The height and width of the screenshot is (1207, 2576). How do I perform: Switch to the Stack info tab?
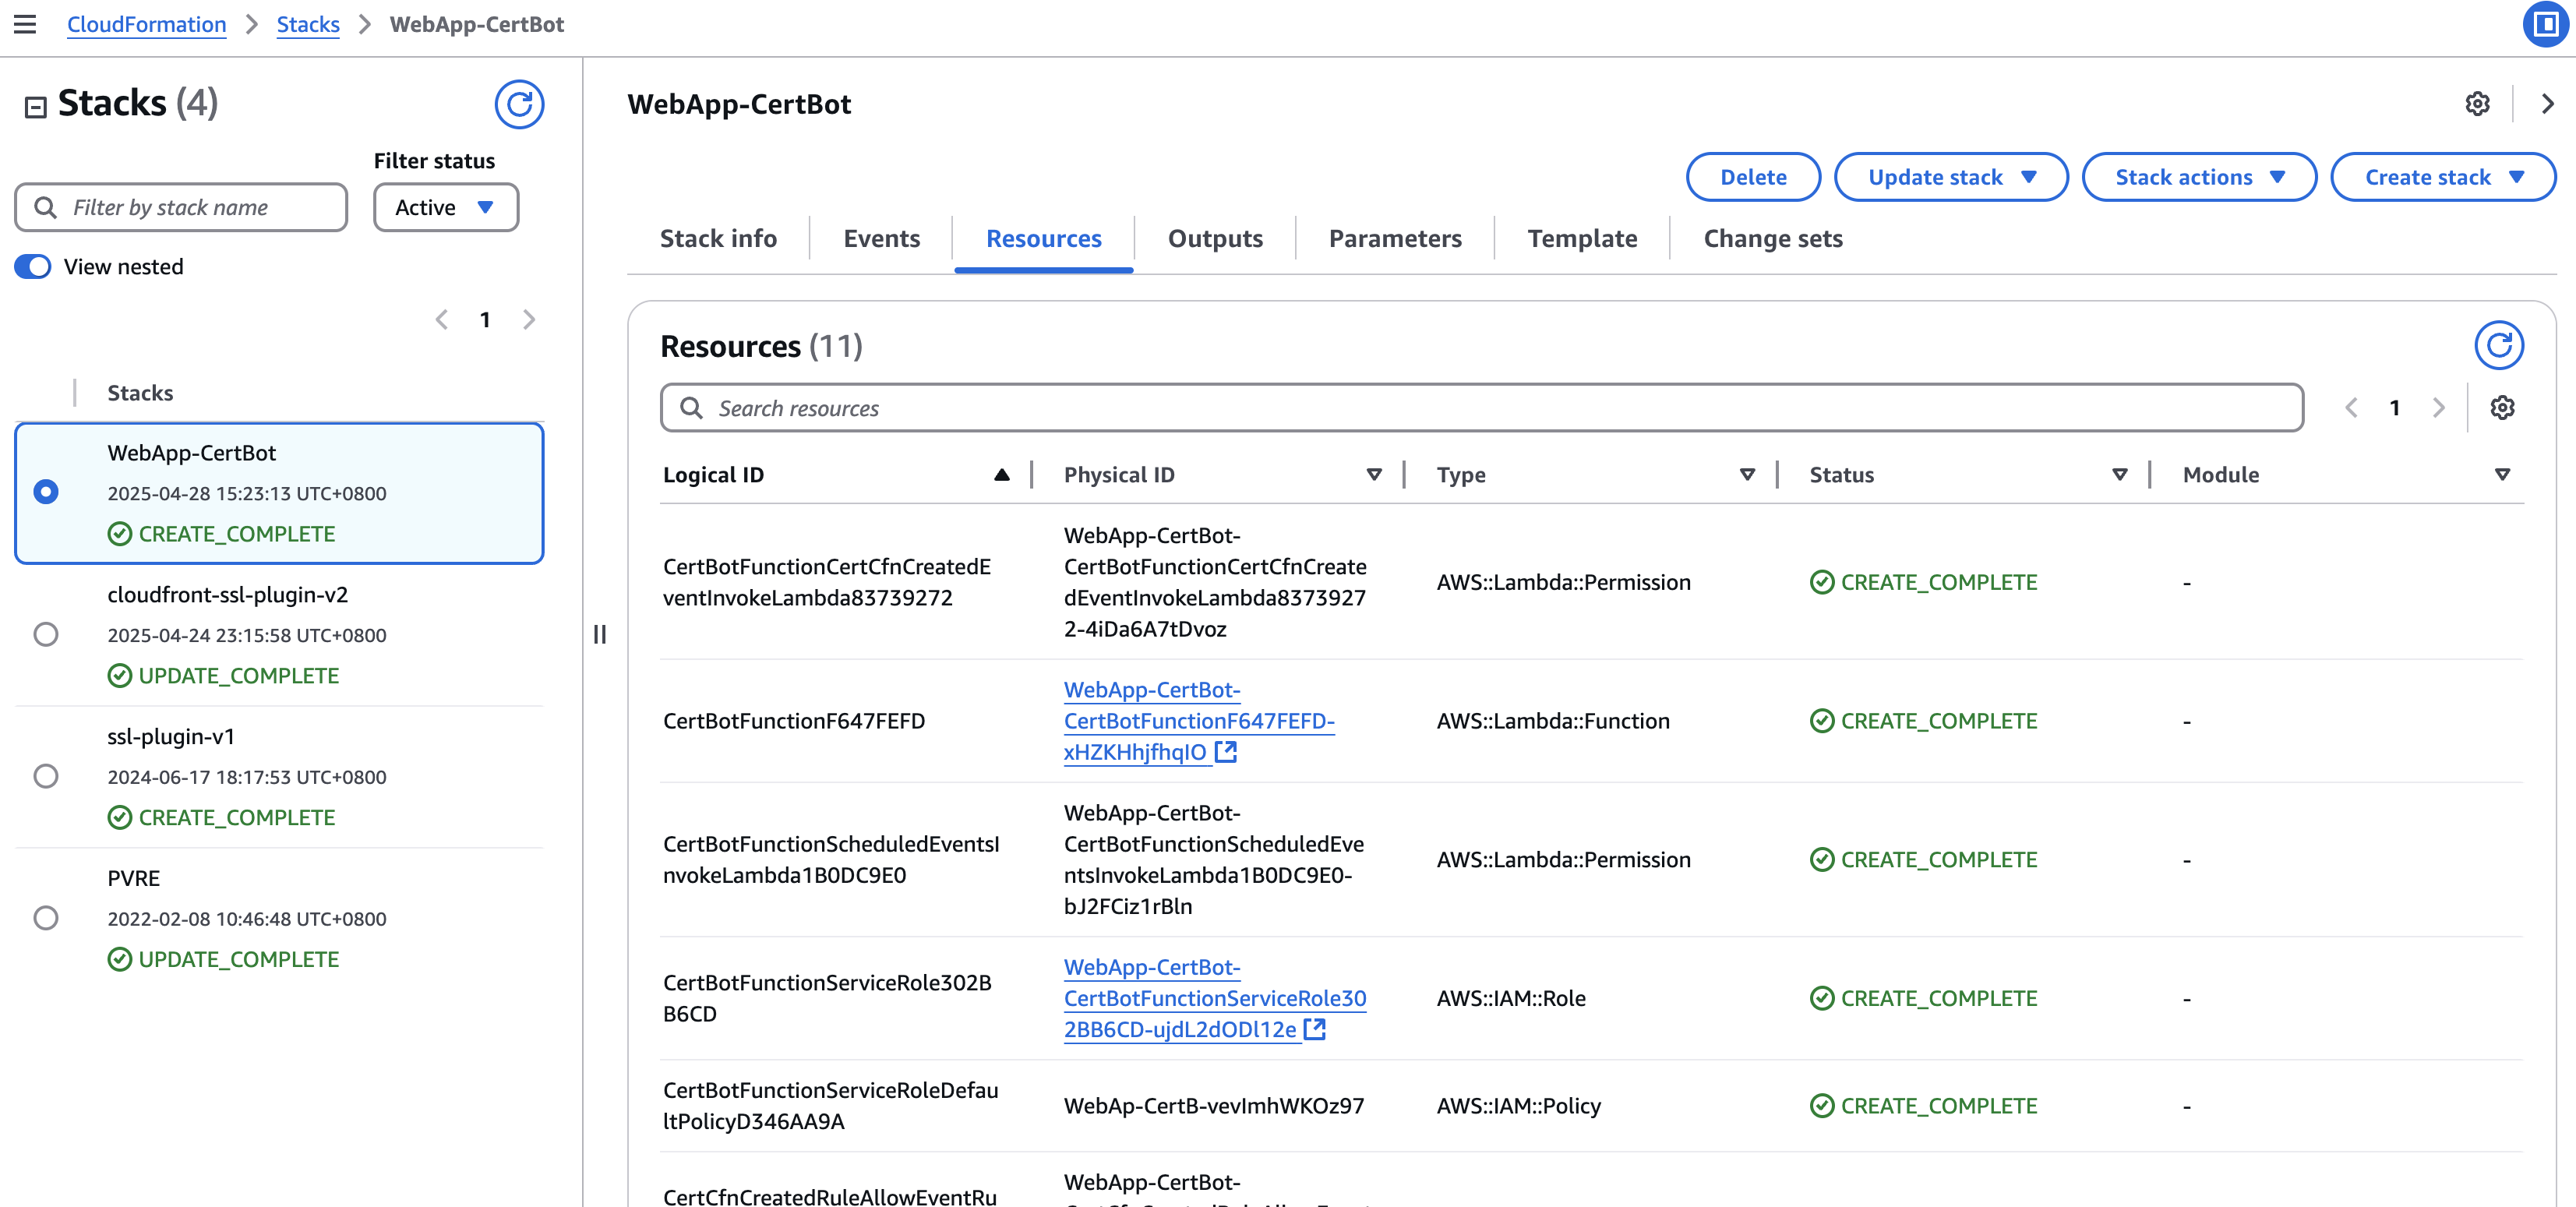pos(718,239)
